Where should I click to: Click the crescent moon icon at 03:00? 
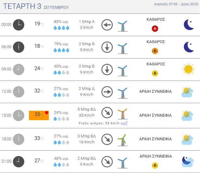(x=188, y=25)
